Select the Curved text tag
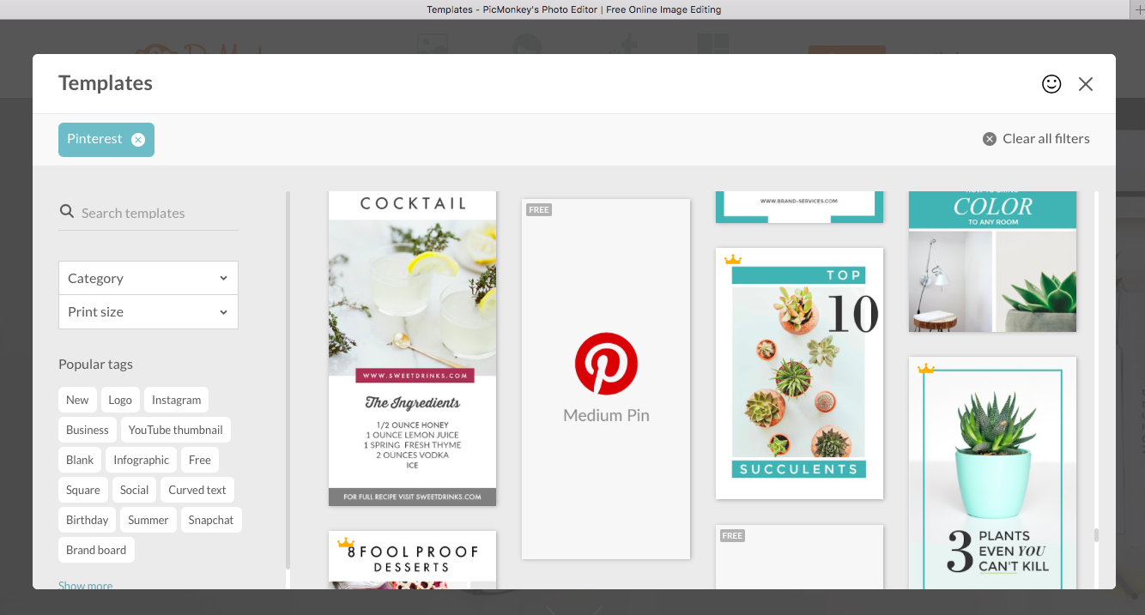The height and width of the screenshot is (615, 1145). 197,490
